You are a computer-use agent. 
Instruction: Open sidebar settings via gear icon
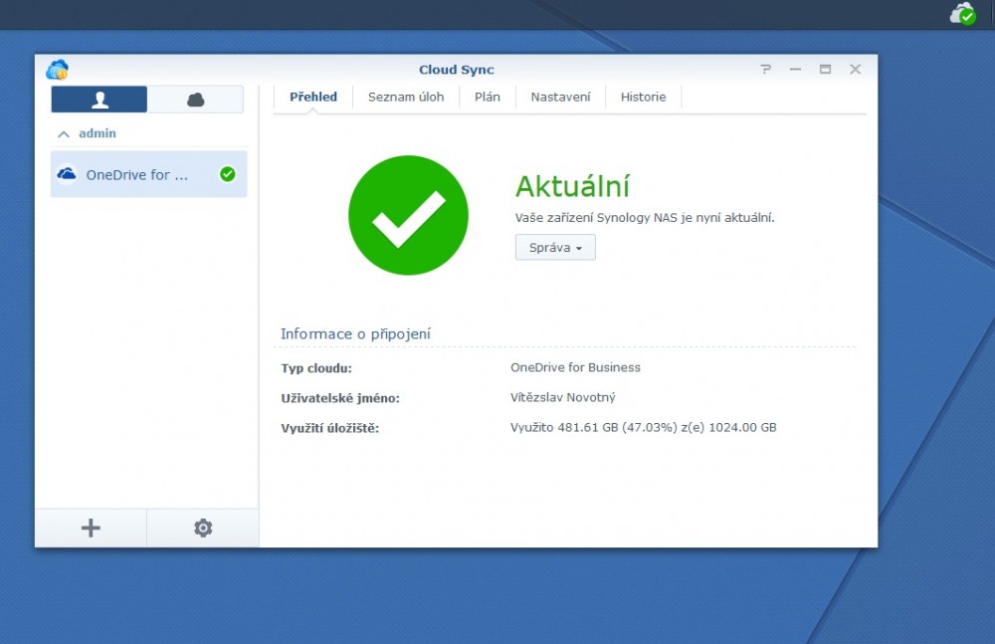tap(203, 529)
